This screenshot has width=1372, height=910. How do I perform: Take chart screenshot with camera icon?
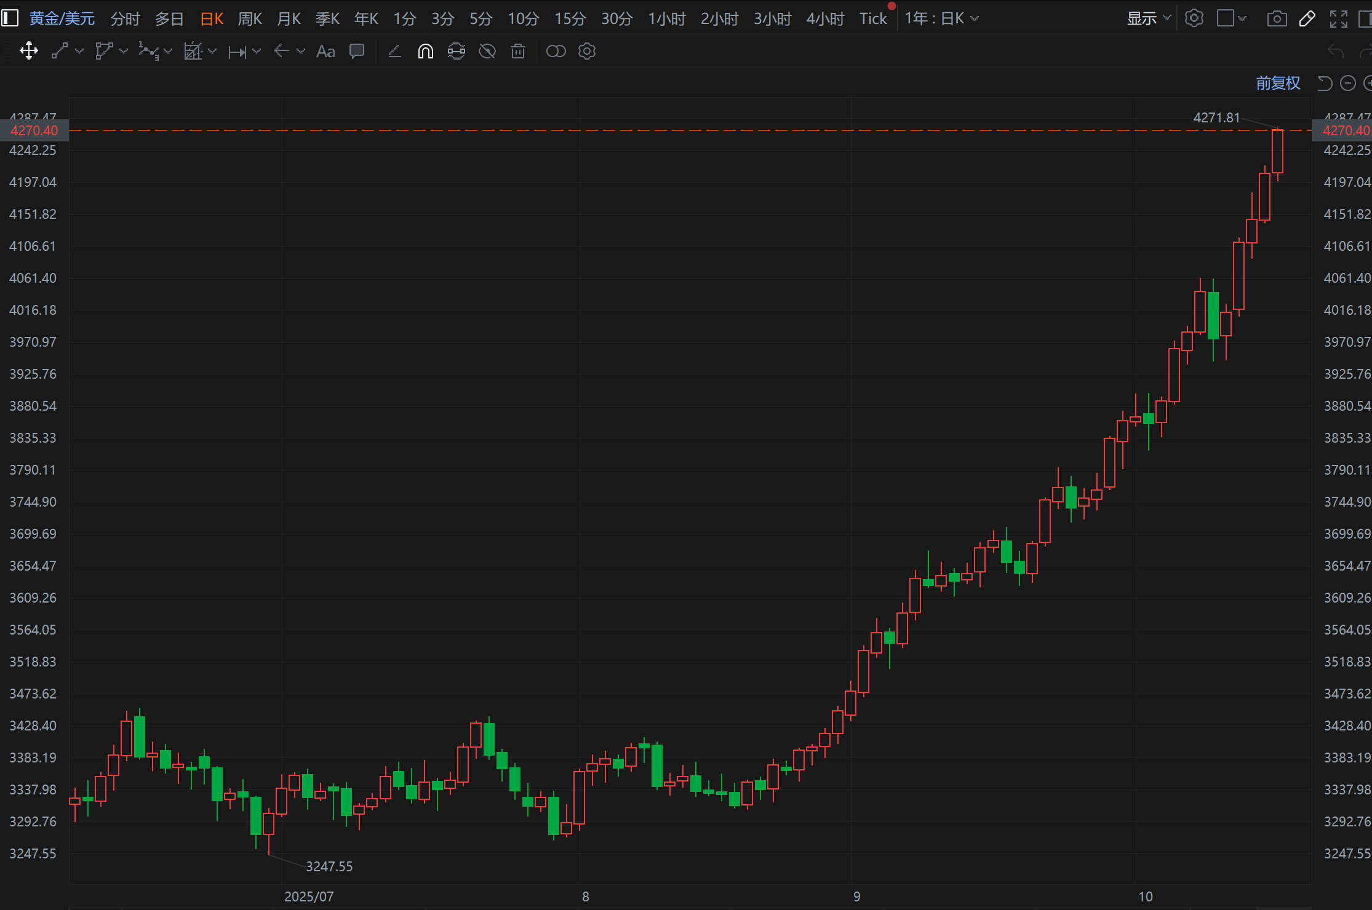(x=1277, y=18)
